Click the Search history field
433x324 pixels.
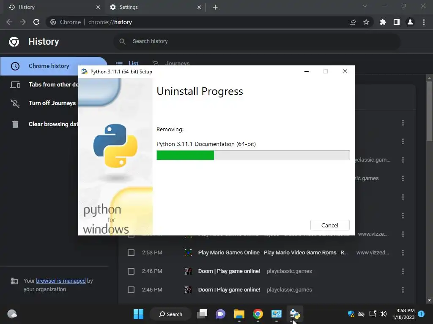pos(257,41)
